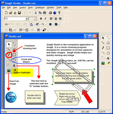This screenshot has height=114, width=113.
Task: Choose the text tool in right panel
Action: (x=108, y=58)
